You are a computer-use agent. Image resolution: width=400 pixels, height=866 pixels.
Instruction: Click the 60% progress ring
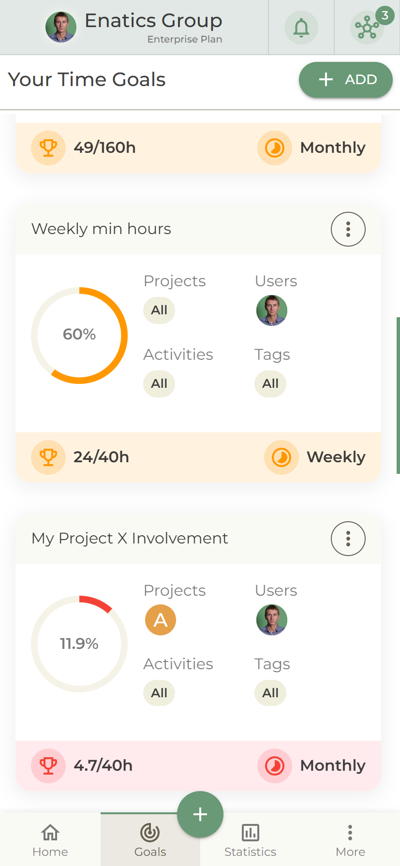click(x=79, y=335)
